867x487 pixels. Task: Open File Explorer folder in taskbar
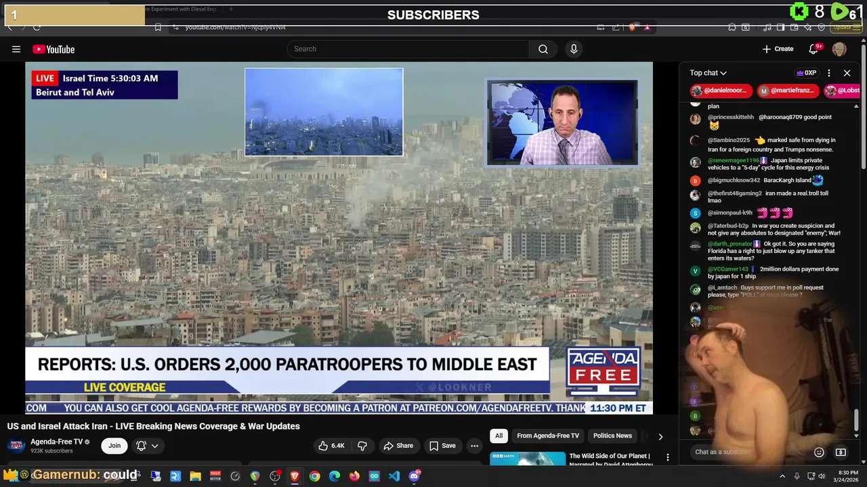click(195, 476)
